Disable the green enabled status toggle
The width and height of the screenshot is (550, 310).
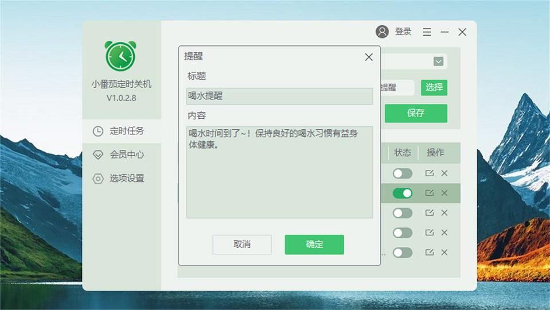coord(403,193)
